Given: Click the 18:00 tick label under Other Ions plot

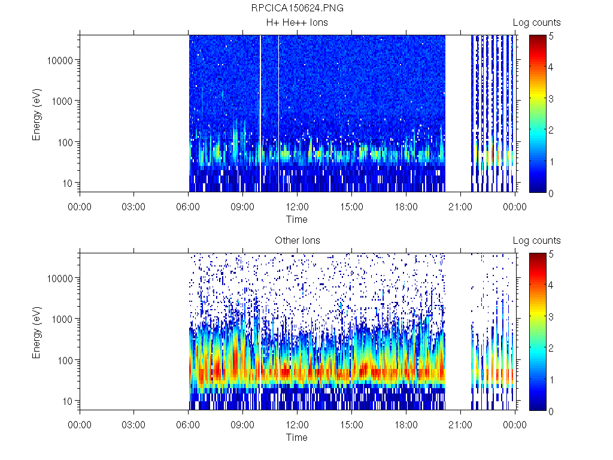Looking at the screenshot, I should tap(406, 425).
